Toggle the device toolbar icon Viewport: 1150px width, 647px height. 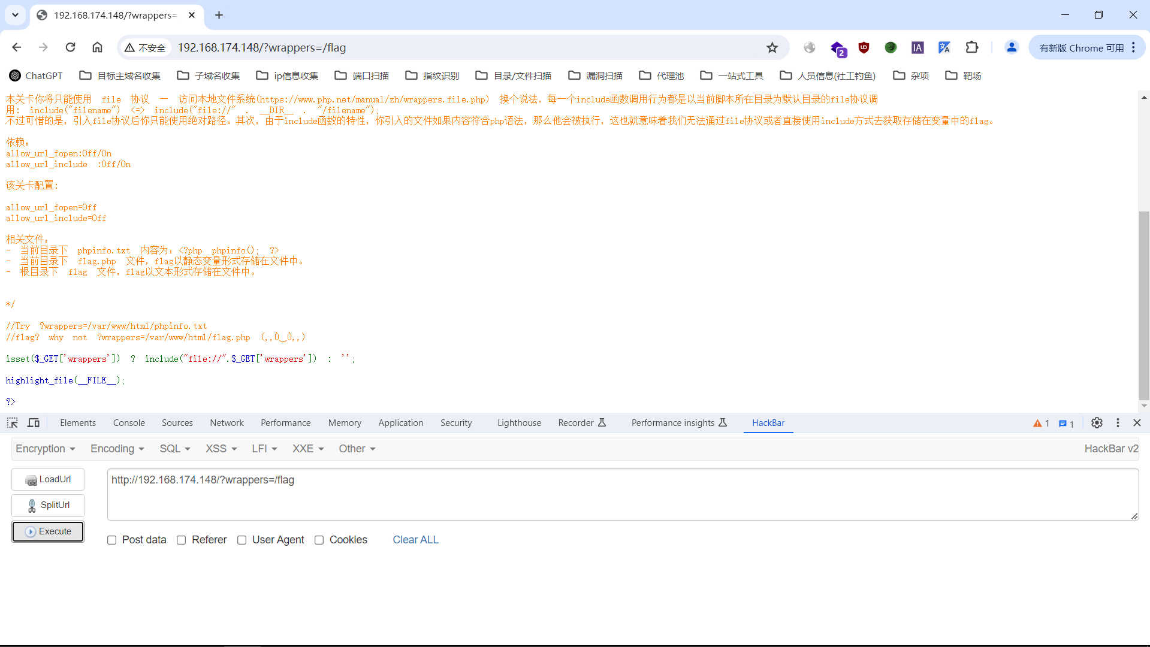(34, 423)
